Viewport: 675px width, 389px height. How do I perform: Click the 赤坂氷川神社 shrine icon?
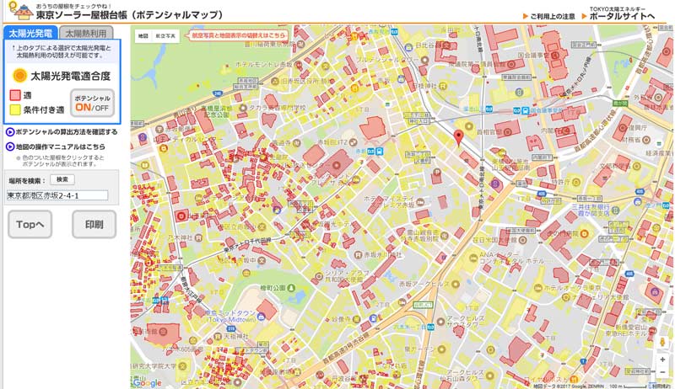click(358, 254)
